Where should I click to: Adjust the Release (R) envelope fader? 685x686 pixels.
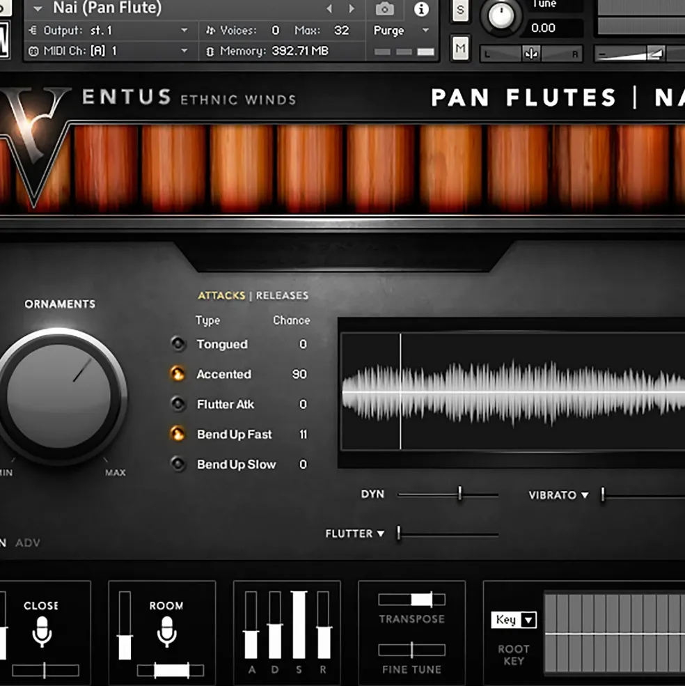[x=323, y=625]
